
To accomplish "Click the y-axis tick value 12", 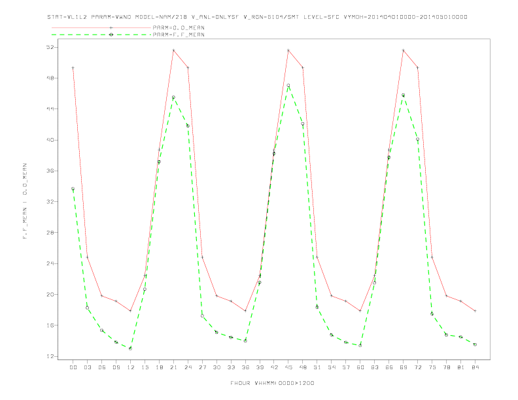I will point(50,356).
